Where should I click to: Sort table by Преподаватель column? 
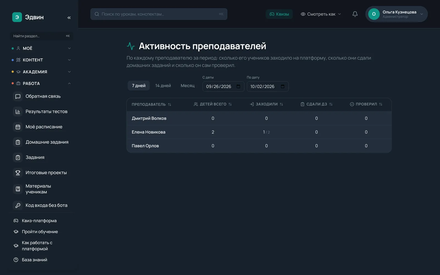tap(152, 105)
